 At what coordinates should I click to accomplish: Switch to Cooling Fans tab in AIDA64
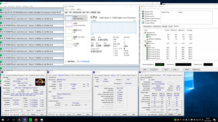point(157,26)
